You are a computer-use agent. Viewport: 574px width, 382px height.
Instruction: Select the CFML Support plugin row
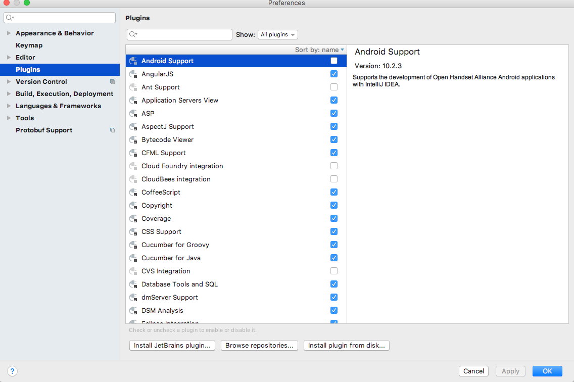coord(236,153)
